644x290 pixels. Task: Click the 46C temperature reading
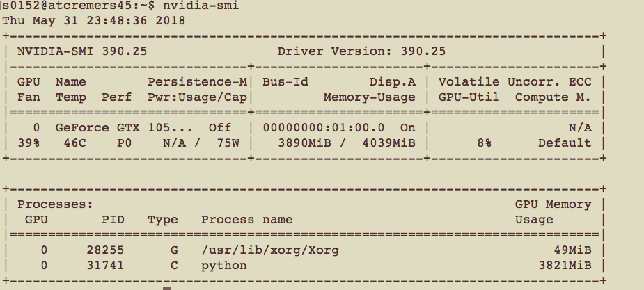tap(67, 143)
